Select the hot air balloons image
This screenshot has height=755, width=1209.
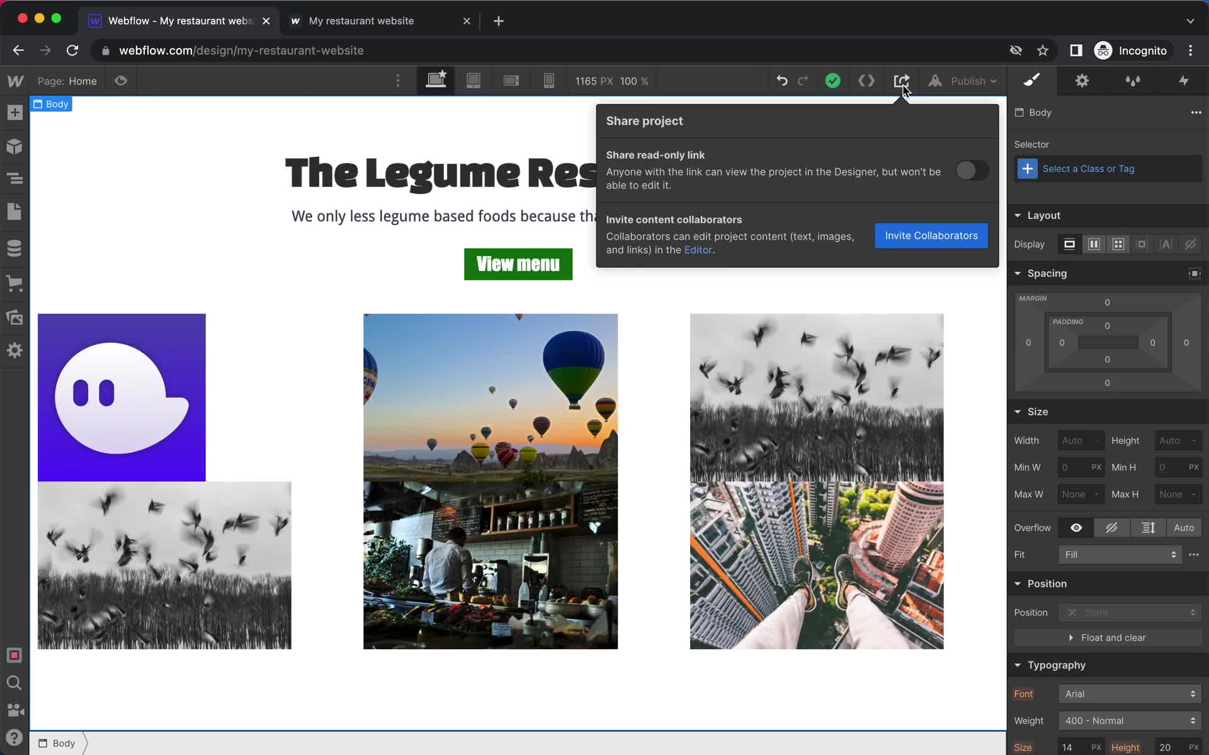(491, 398)
